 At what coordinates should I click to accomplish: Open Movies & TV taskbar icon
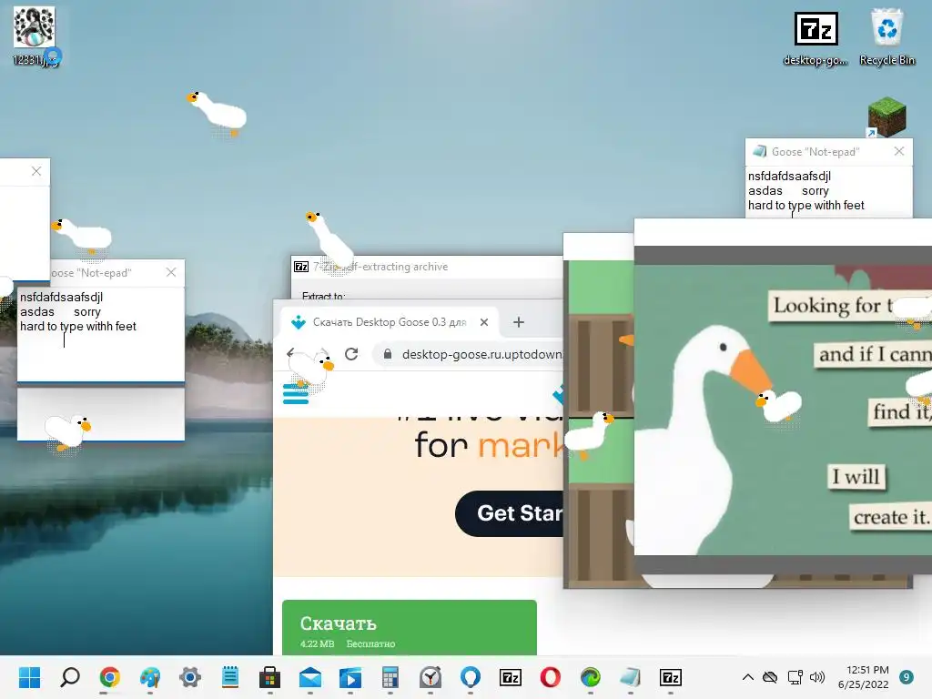point(350,677)
